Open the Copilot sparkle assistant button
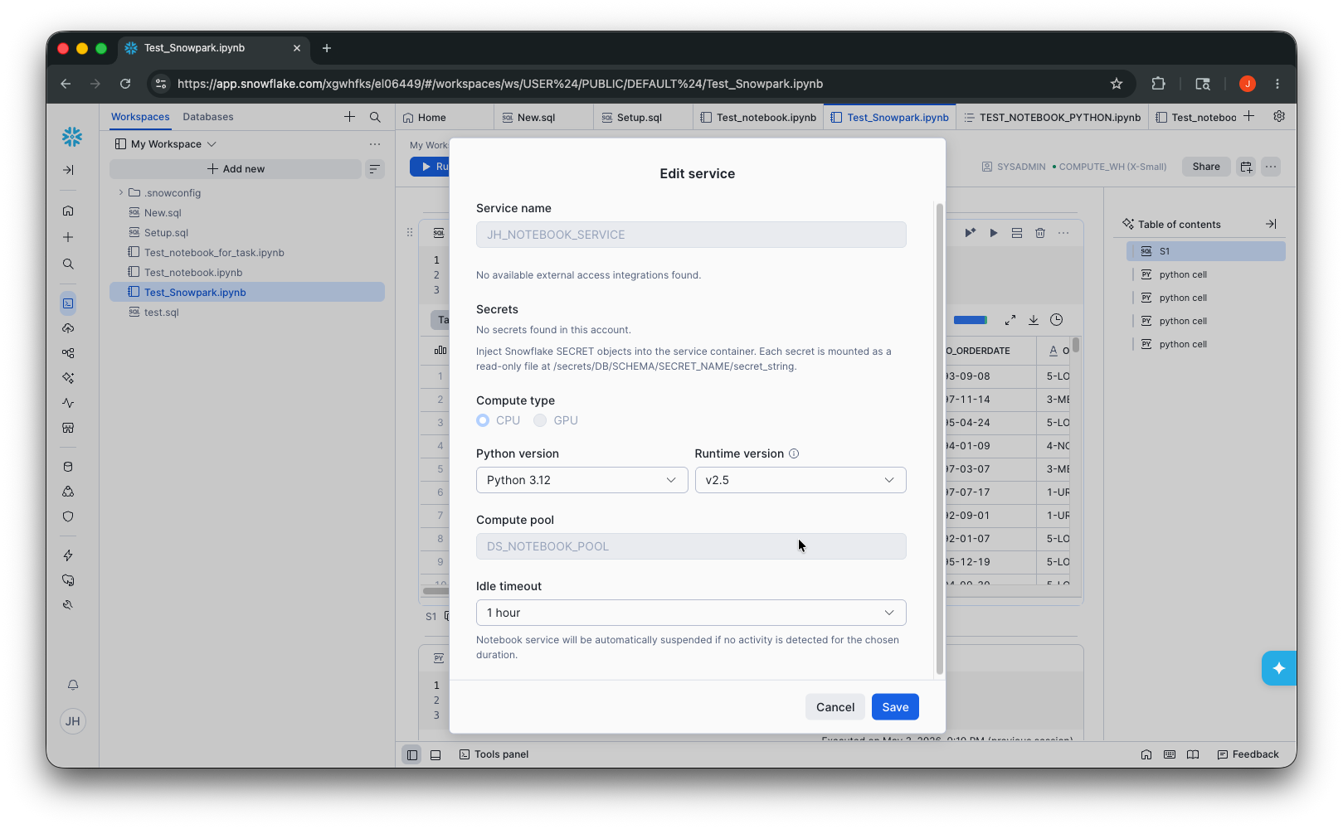This screenshot has width=1343, height=829. [x=1279, y=668]
